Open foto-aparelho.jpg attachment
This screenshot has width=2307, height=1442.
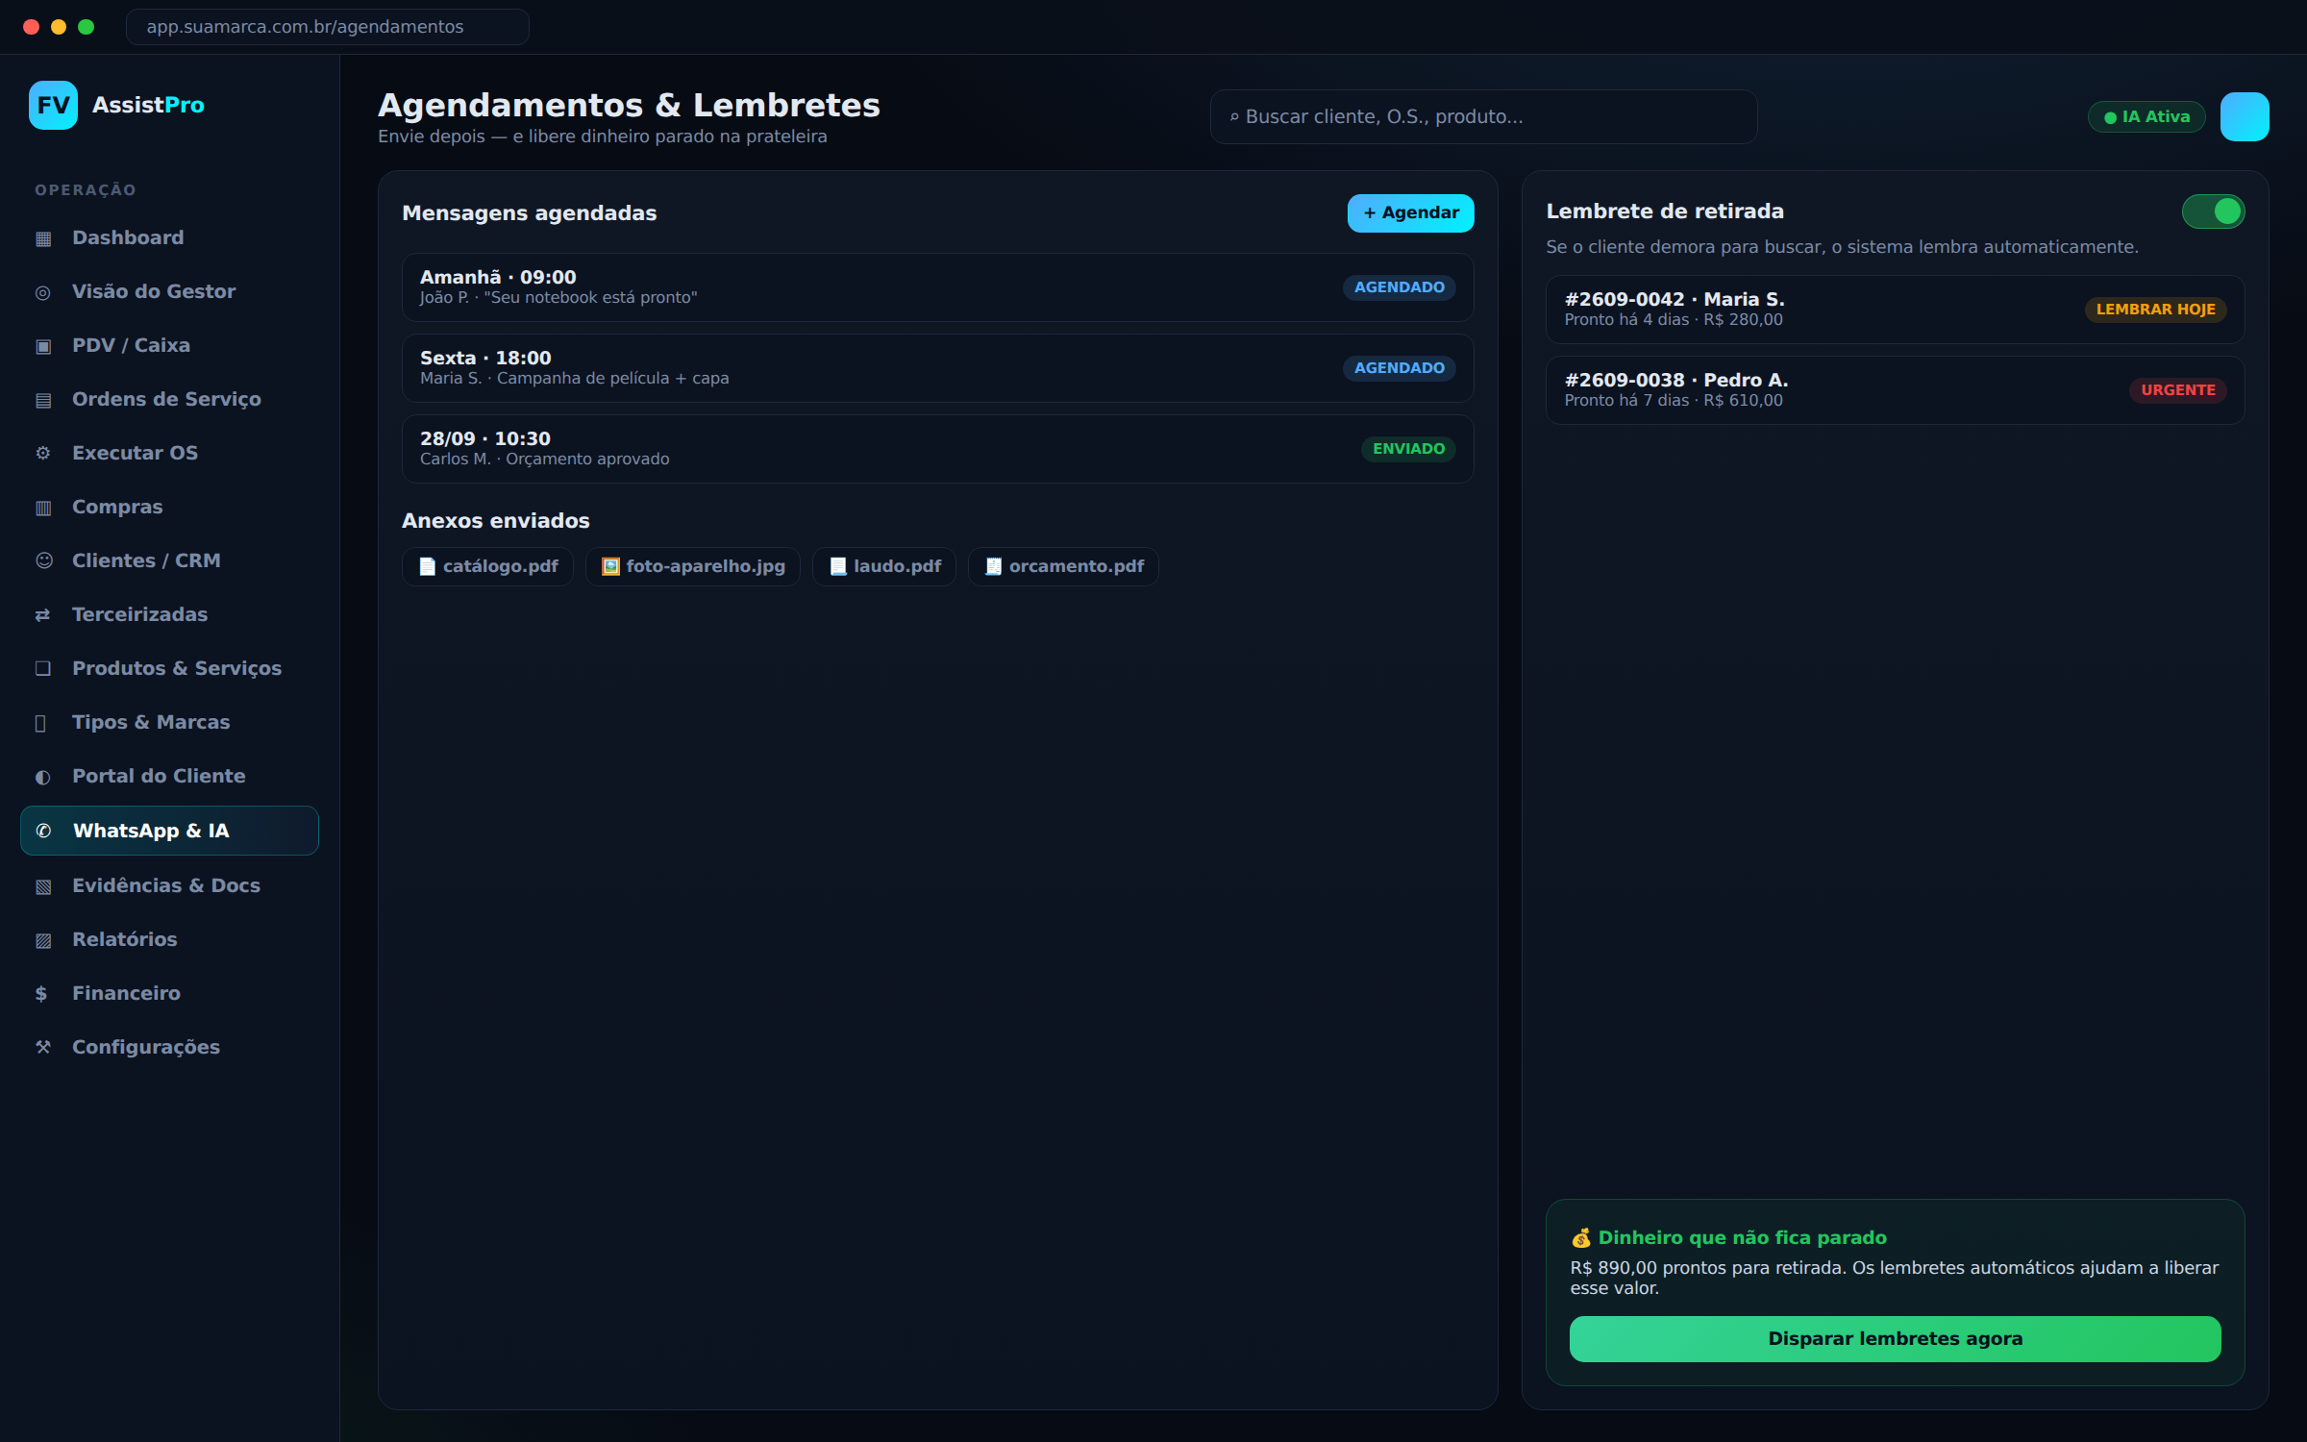coord(692,566)
